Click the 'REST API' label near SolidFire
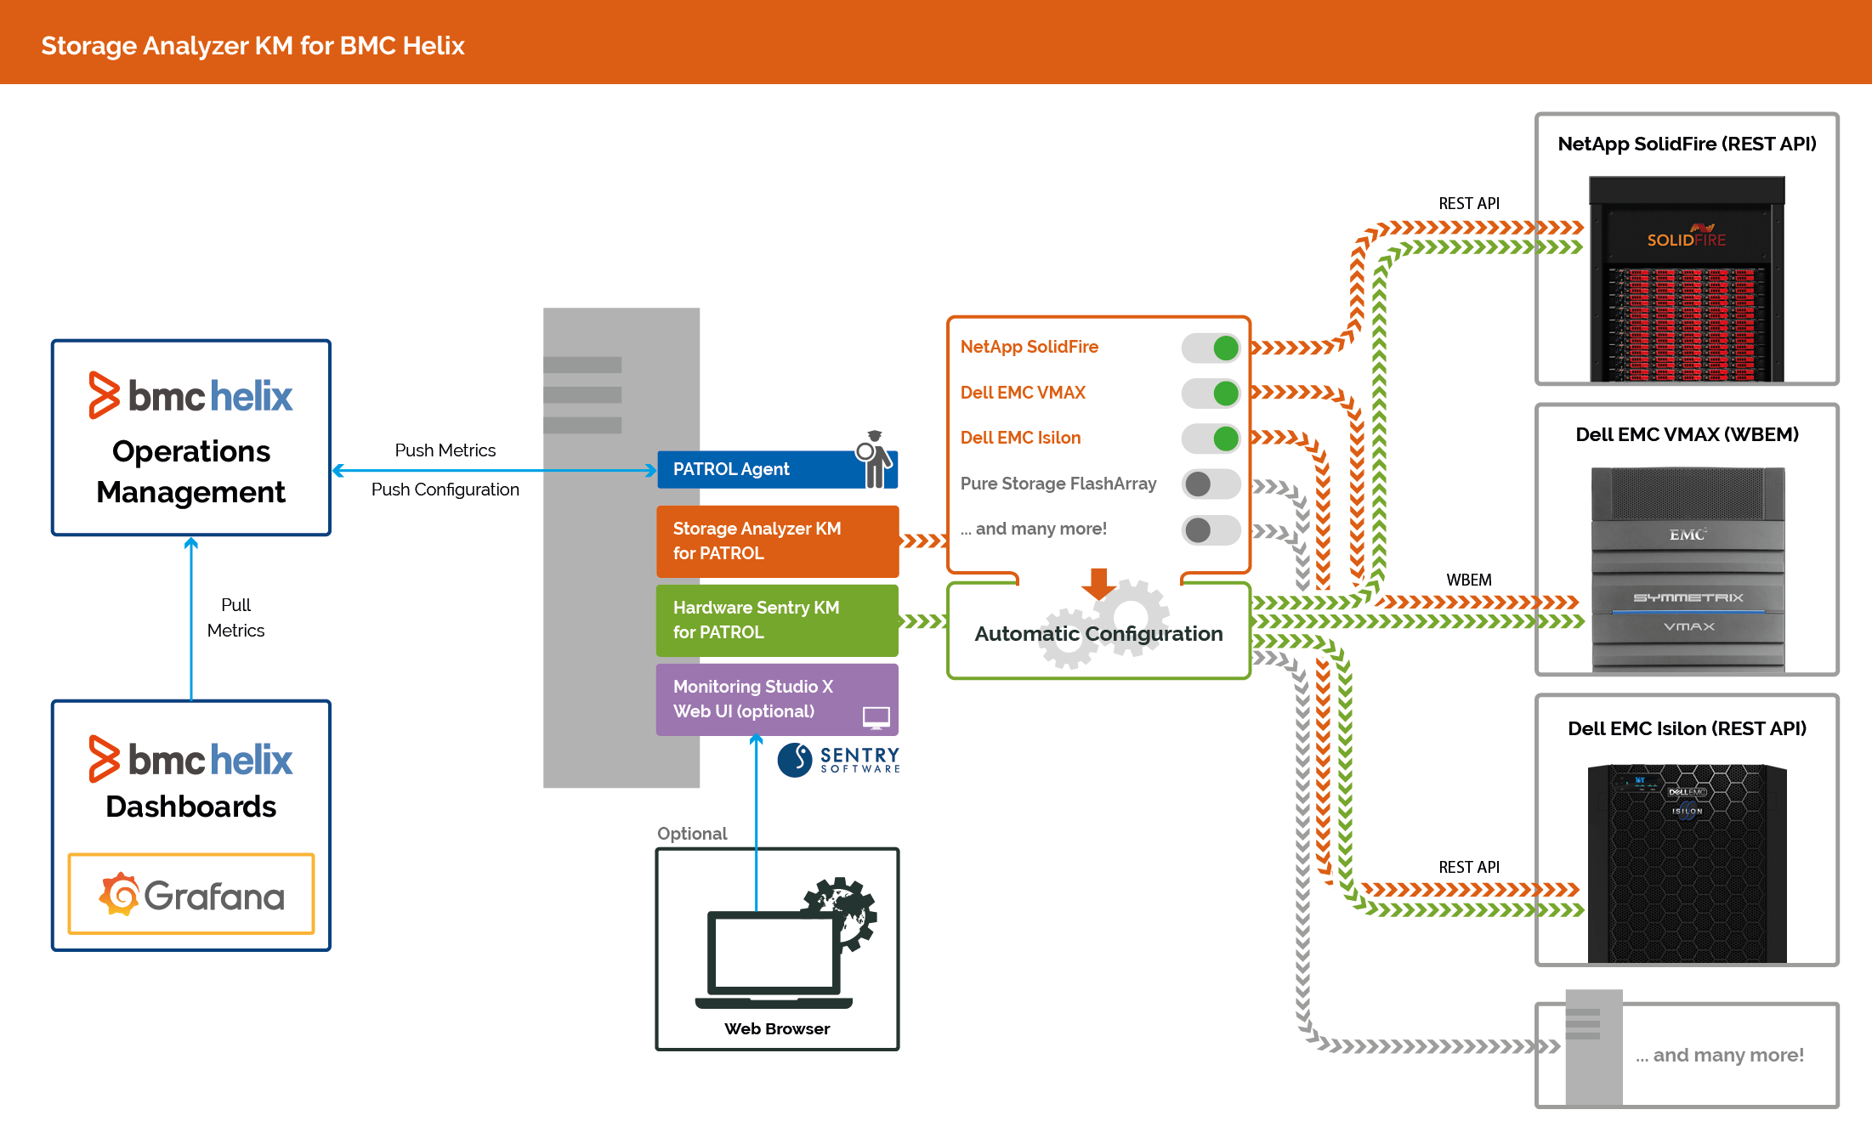This screenshot has width=1872, height=1138. pos(1468,203)
